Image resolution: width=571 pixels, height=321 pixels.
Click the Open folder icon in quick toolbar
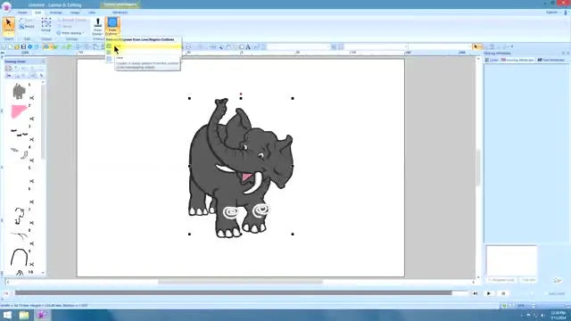click(x=17, y=47)
